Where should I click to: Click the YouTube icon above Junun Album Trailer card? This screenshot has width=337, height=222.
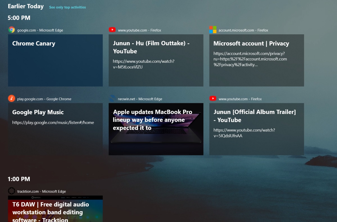click(213, 98)
